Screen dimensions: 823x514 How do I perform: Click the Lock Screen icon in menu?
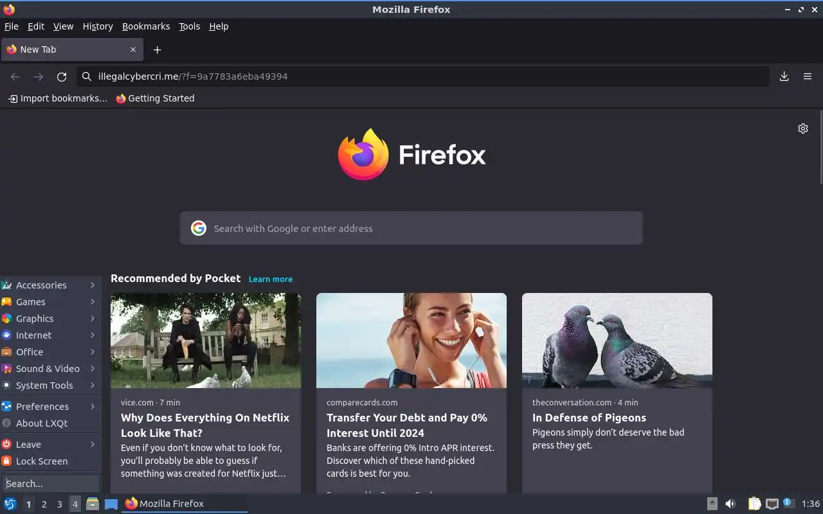pyautogui.click(x=6, y=461)
